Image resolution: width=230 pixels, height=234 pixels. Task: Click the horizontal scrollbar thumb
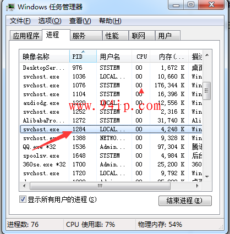coord(100,186)
